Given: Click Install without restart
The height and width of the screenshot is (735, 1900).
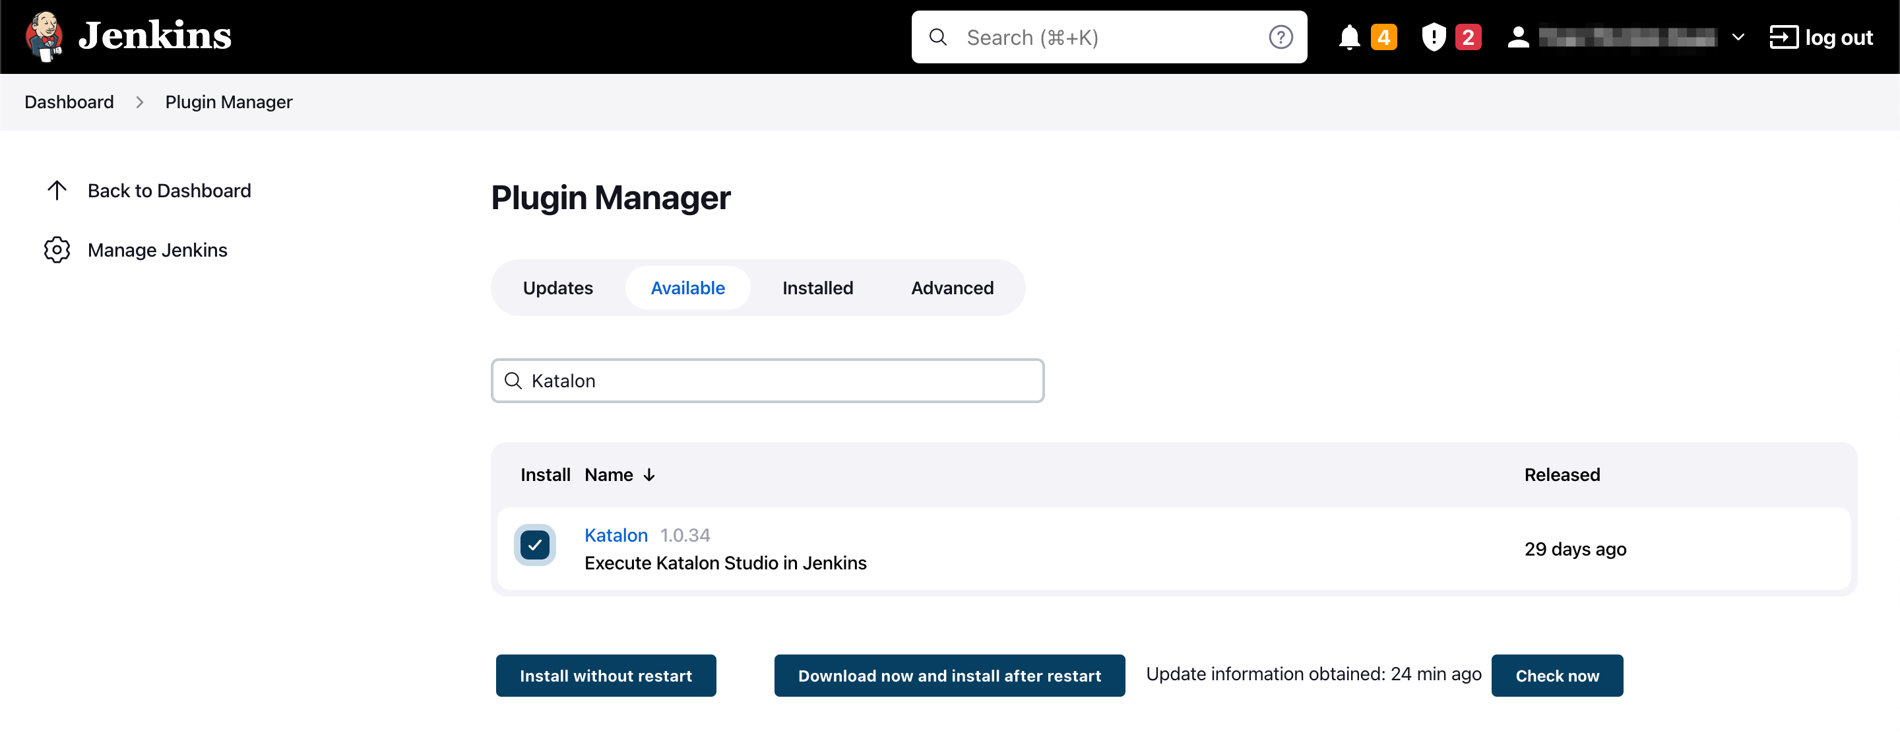Looking at the screenshot, I should point(606,675).
